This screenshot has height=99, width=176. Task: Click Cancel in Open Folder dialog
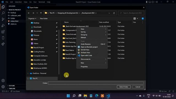[138, 87]
